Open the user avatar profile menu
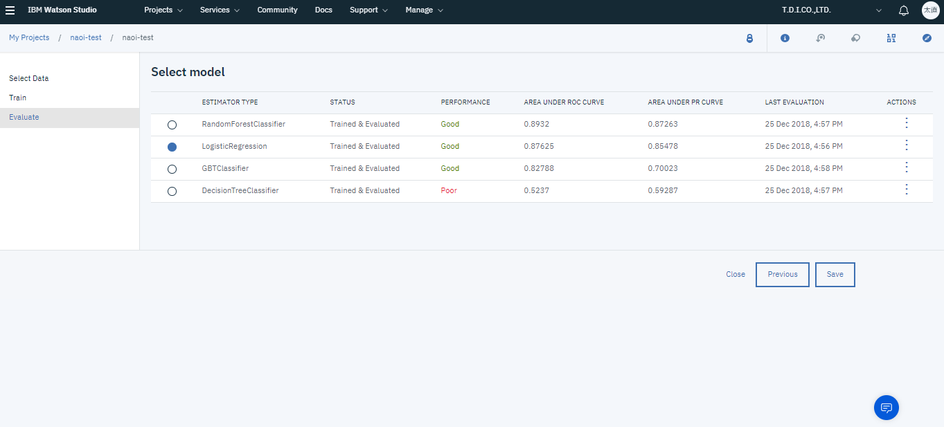The width and height of the screenshot is (944, 427). point(929,10)
